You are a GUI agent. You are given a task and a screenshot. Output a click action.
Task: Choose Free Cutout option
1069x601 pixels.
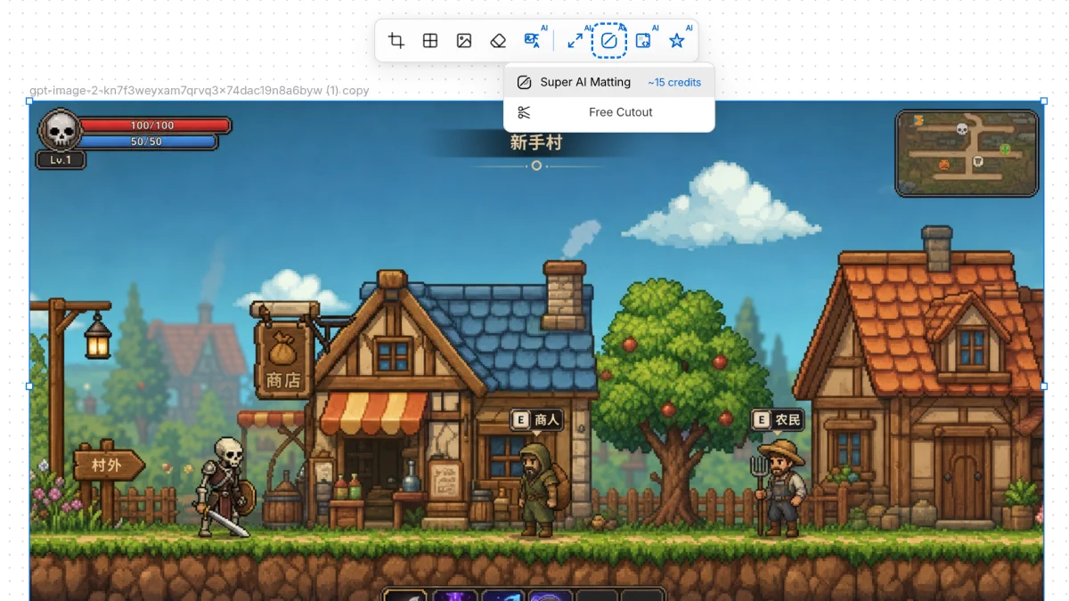[609, 112]
